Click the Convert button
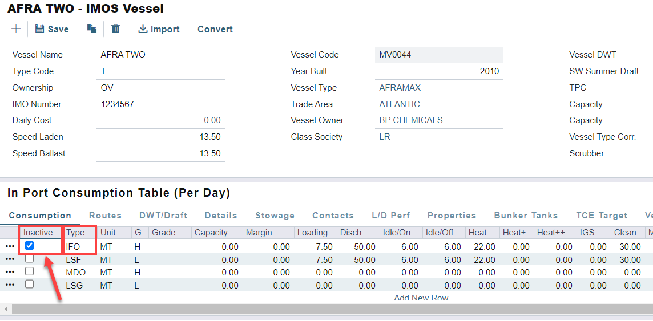Image resolution: width=653 pixels, height=321 pixels. [x=215, y=29]
